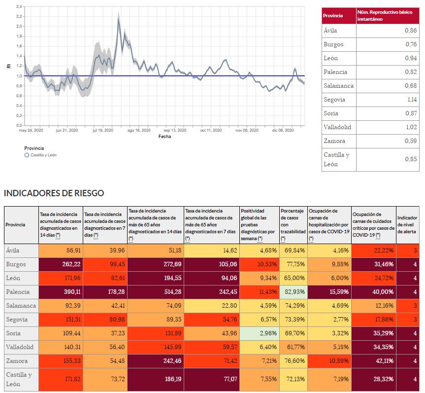Click the Fecha axis label under chart
This screenshot has height=393, width=425.
point(164,137)
